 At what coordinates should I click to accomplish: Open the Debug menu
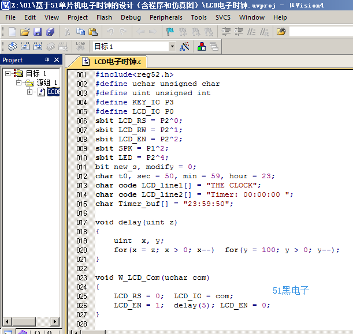[131, 17]
